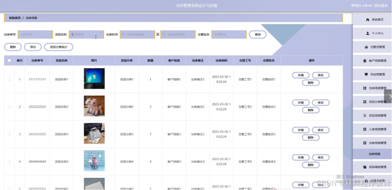The width and height of the screenshot is (392, 190).
Task: Click 修改 for 货品名称3 row
Action: (320, 130)
